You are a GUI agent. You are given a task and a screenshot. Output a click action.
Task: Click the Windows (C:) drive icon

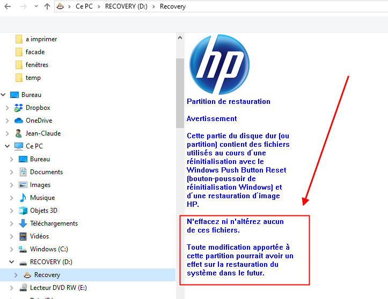(23, 249)
